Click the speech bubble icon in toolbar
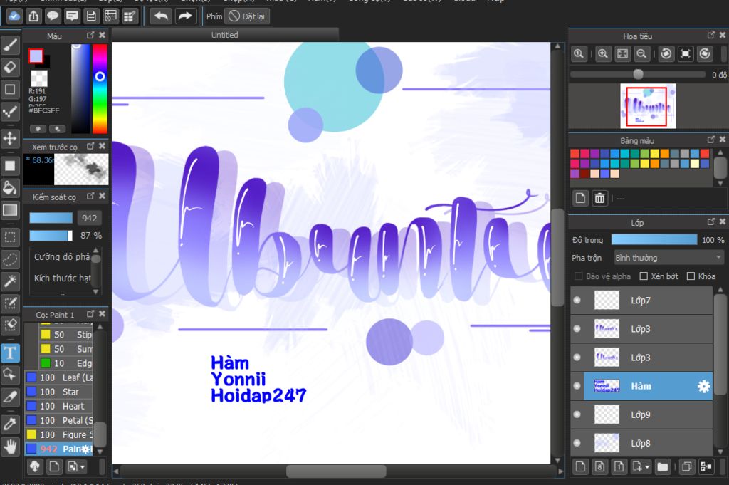729x485 pixels. coord(53,16)
